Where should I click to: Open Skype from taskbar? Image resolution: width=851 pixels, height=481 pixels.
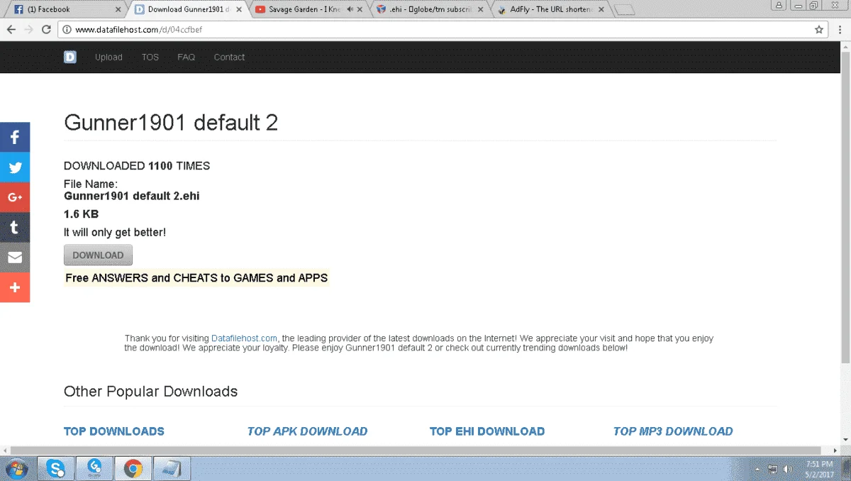click(x=55, y=469)
